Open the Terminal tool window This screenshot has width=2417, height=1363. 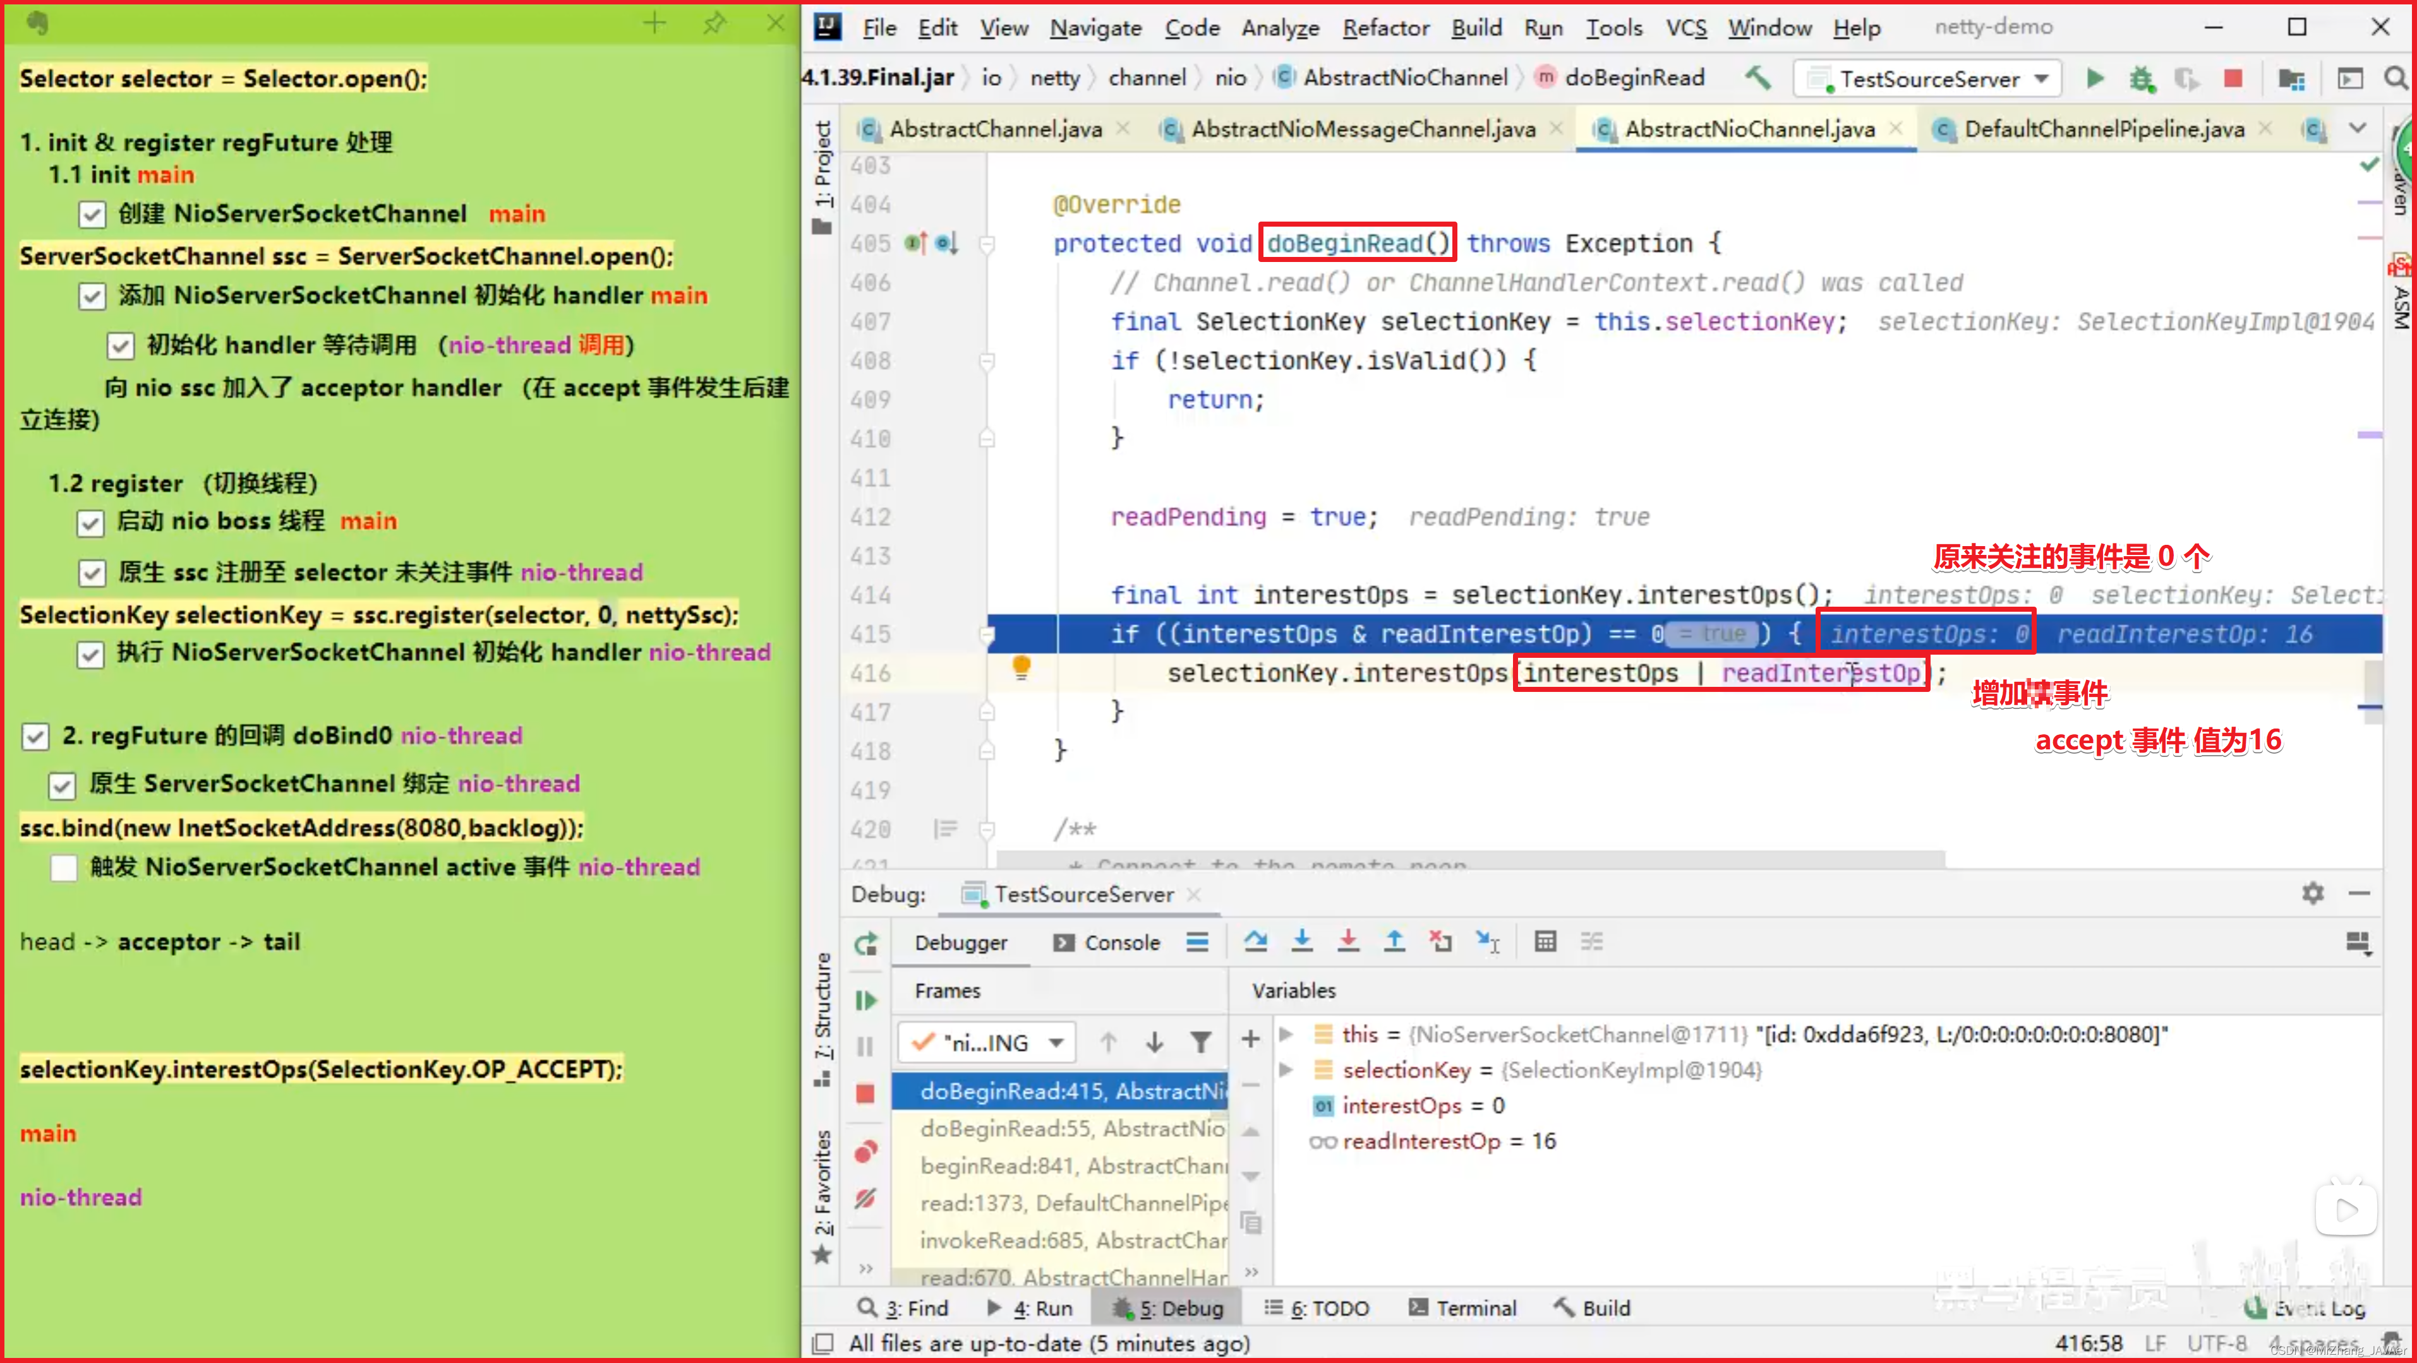click(x=1463, y=1307)
